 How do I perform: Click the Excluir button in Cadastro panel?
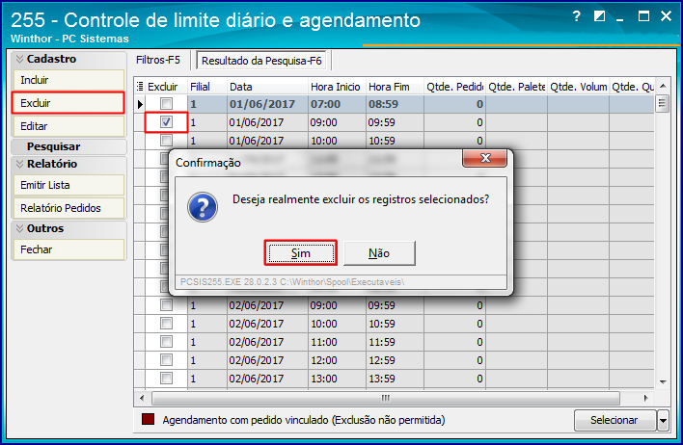pos(68,103)
